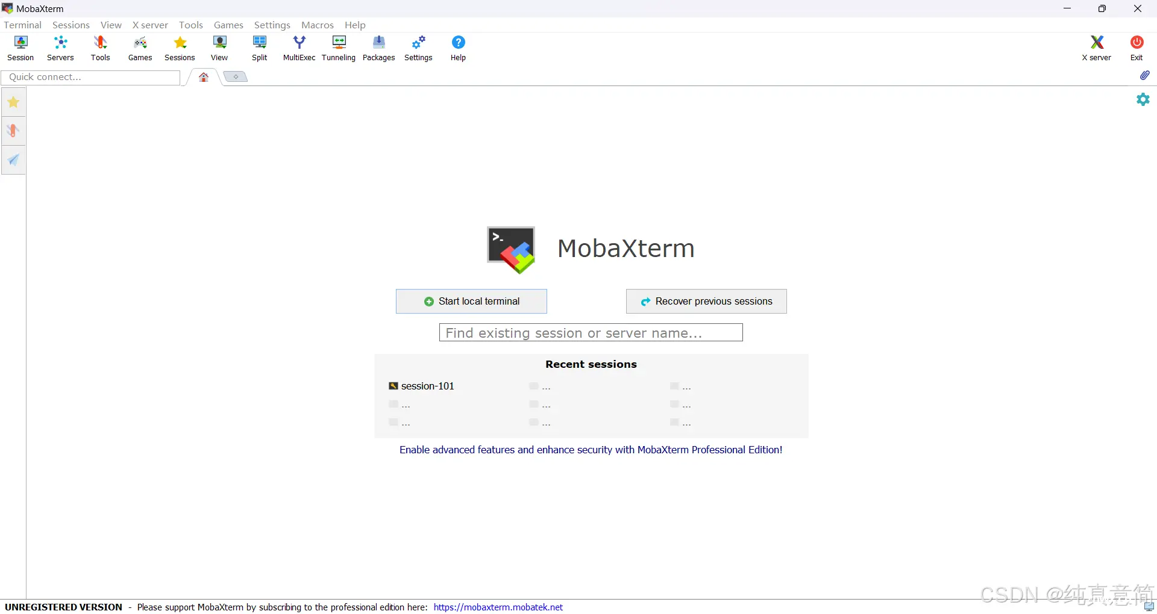The width and height of the screenshot is (1157, 614).
Task: Click Start local terminal button
Action: 471,302
